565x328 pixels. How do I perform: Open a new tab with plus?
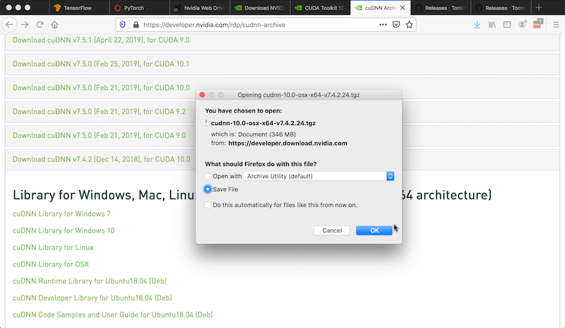click(539, 8)
